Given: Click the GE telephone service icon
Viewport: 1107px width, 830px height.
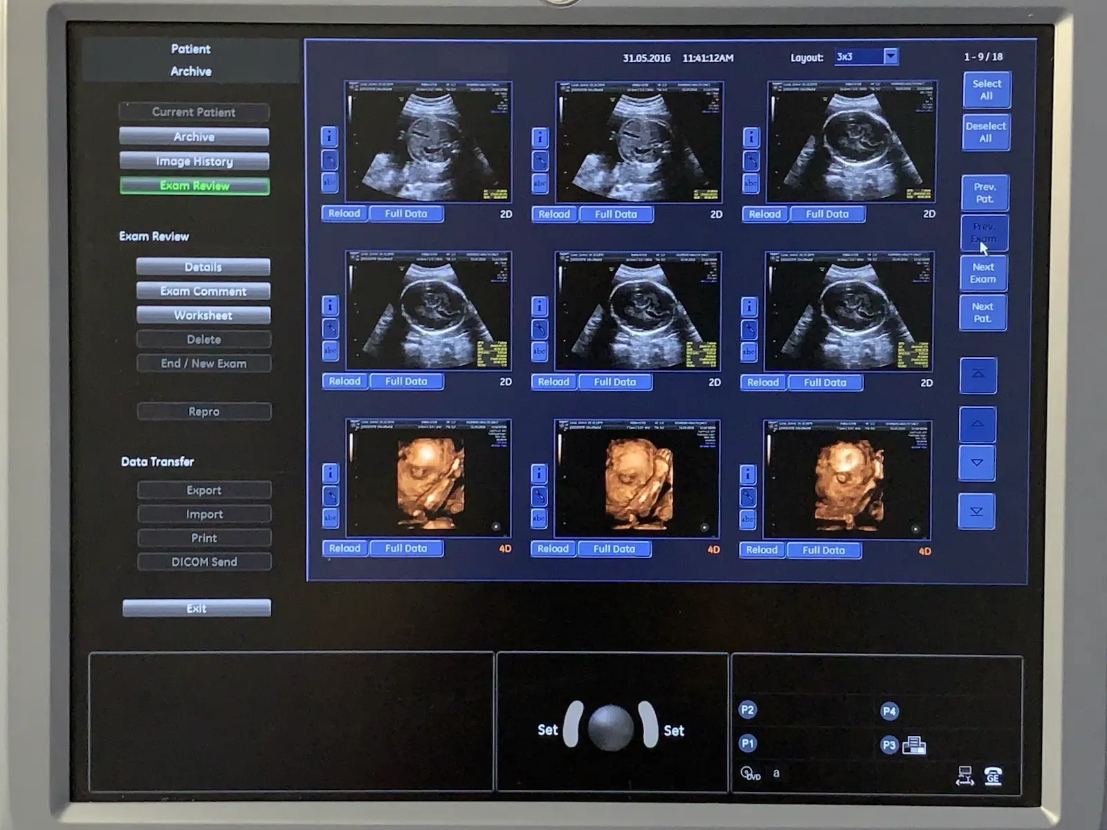Looking at the screenshot, I should point(993,776).
